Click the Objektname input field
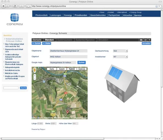Viewport: 163px width, 140px height. (68, 51)
